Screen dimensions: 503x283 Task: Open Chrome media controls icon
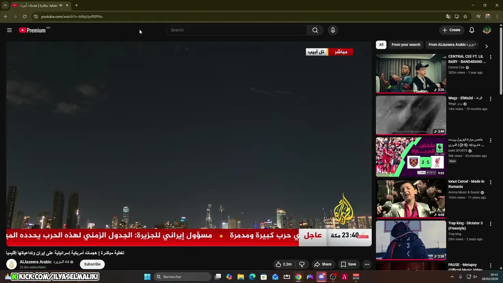[478, 17]
